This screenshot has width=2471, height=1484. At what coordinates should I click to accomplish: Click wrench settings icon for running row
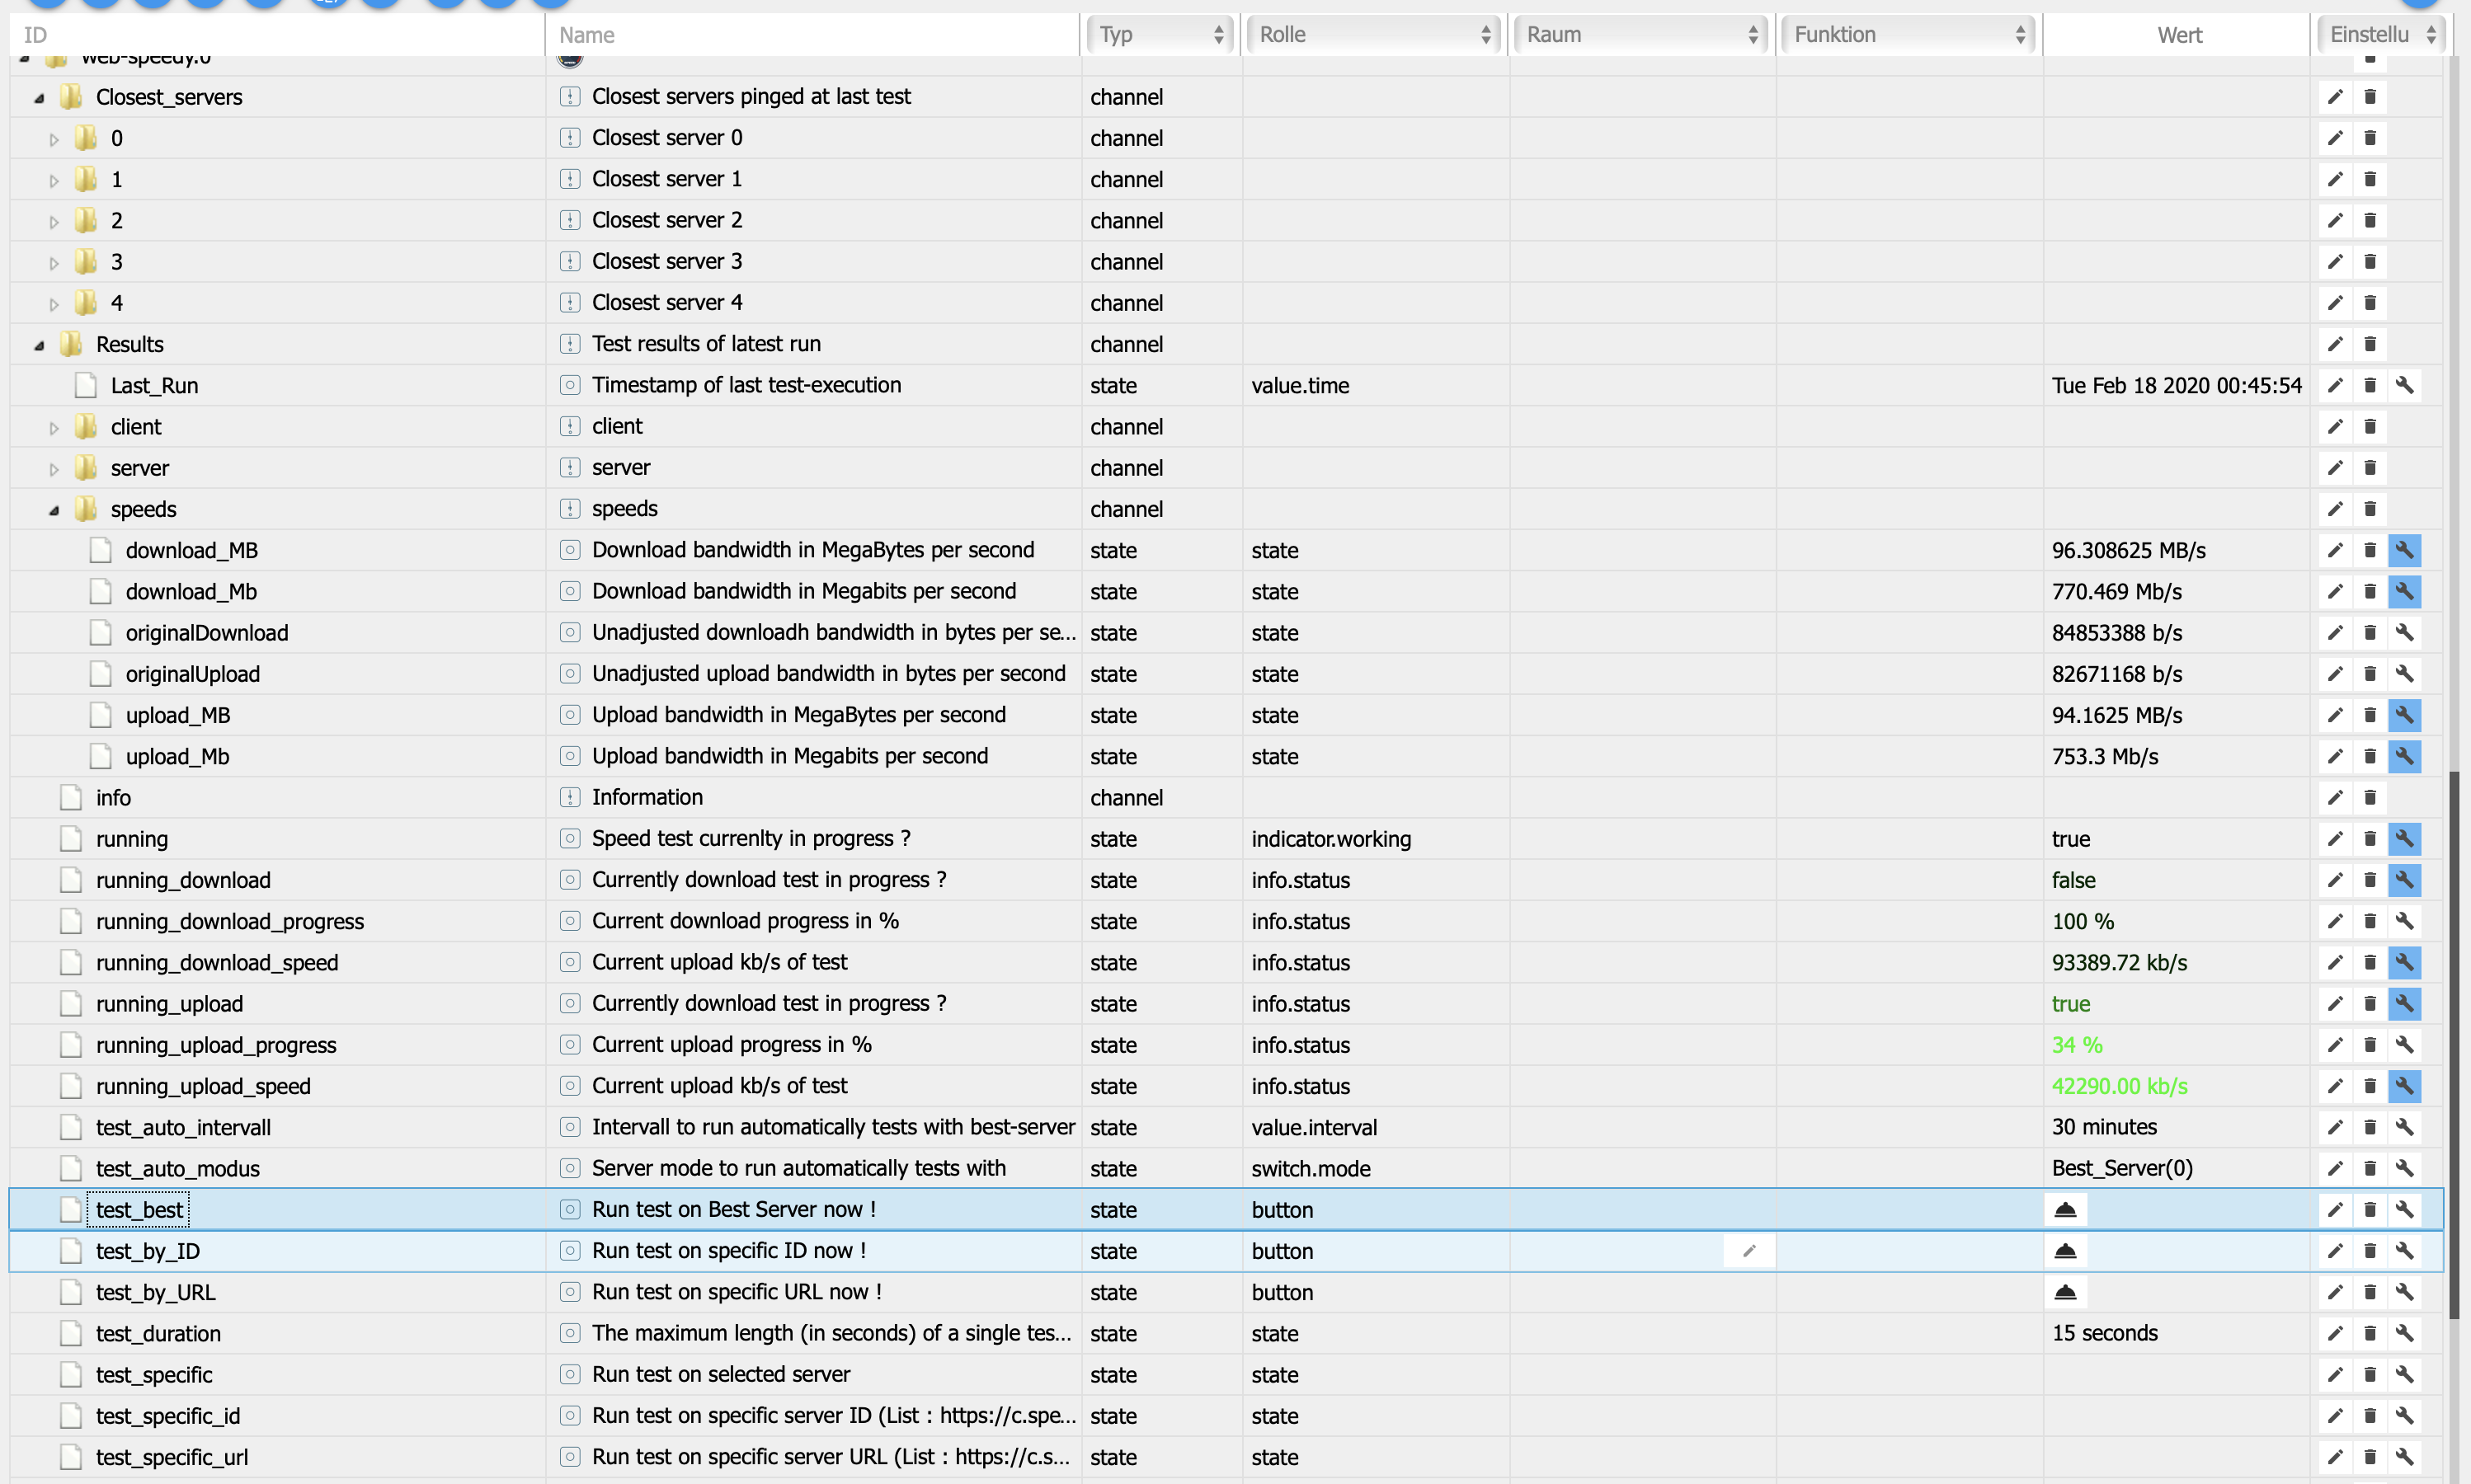point(2404,839)
